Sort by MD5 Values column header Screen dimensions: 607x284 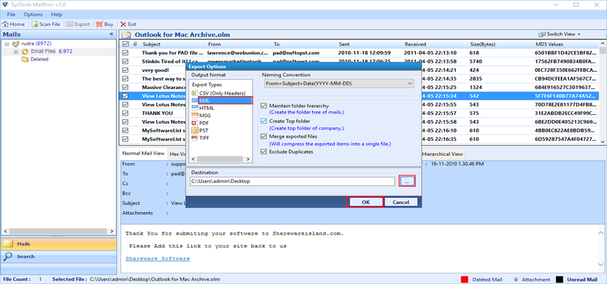click(549, 44)
